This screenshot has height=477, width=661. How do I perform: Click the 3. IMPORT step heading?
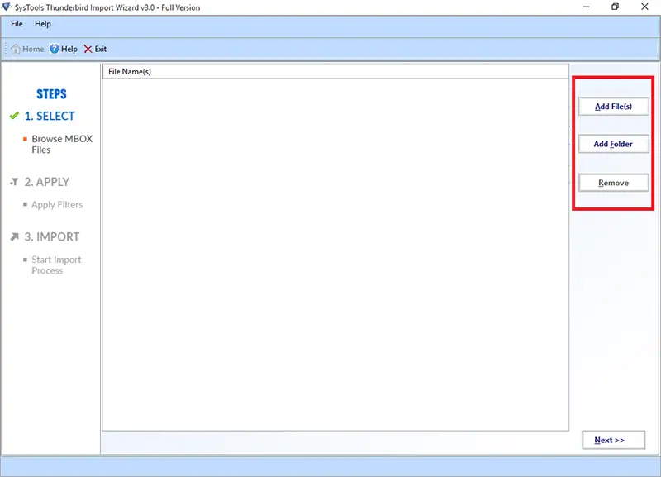52,236
